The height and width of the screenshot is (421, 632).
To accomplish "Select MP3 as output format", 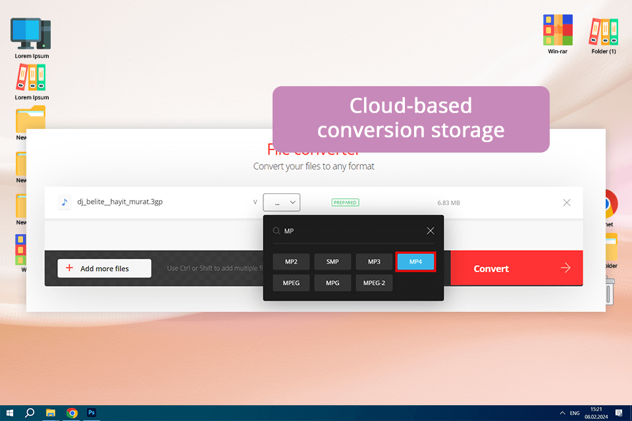I will (x=374, y=262).
